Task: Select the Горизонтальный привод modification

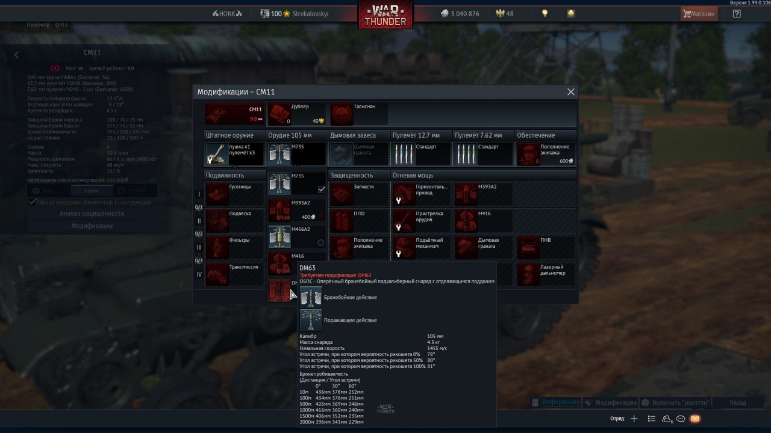Action: tap(421, 194)
